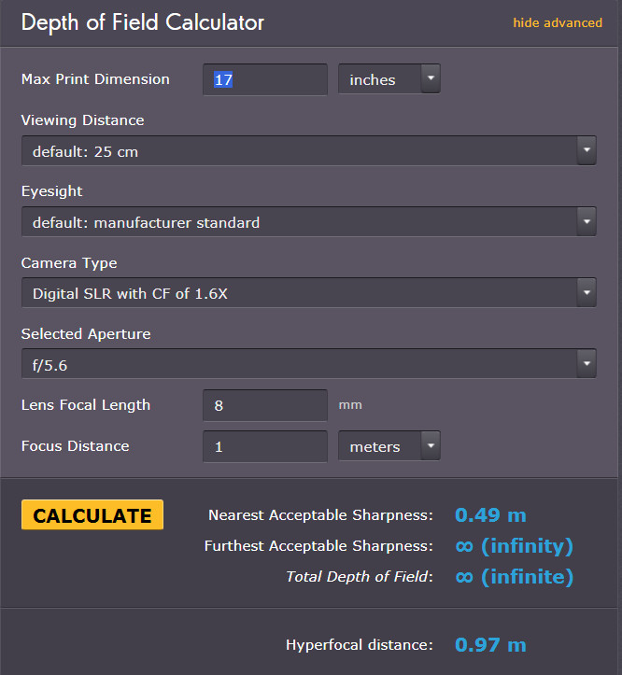Click the Focus Distance label
This screenshot has width=622, height=675.
click(x=76, y=446)
